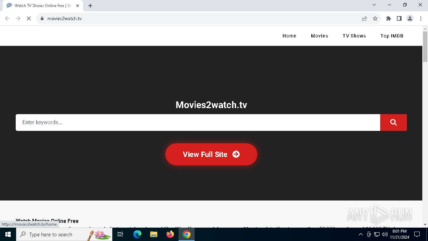The image size is (428, 241).
Task: Click the page vertical scrollbar thumb
Action: click(425, 47)
